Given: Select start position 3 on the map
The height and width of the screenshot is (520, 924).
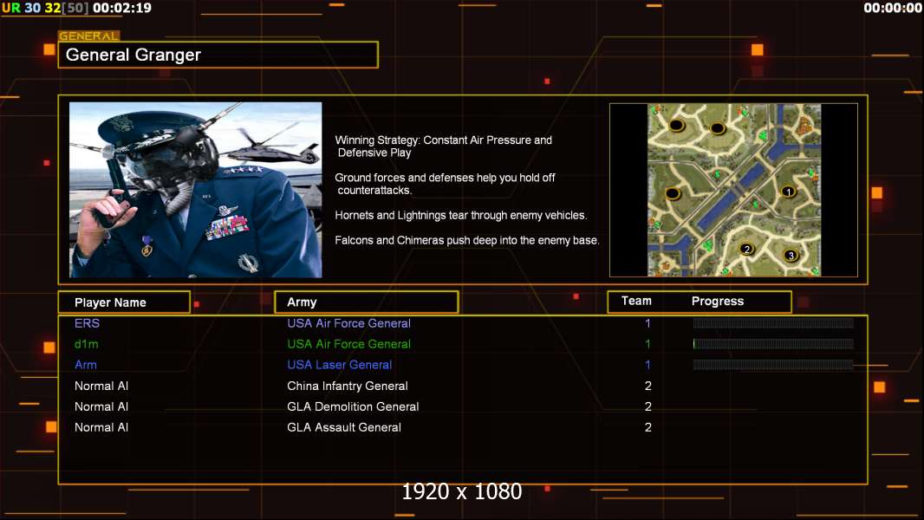Looking at the screenshot, I should 791,255.
